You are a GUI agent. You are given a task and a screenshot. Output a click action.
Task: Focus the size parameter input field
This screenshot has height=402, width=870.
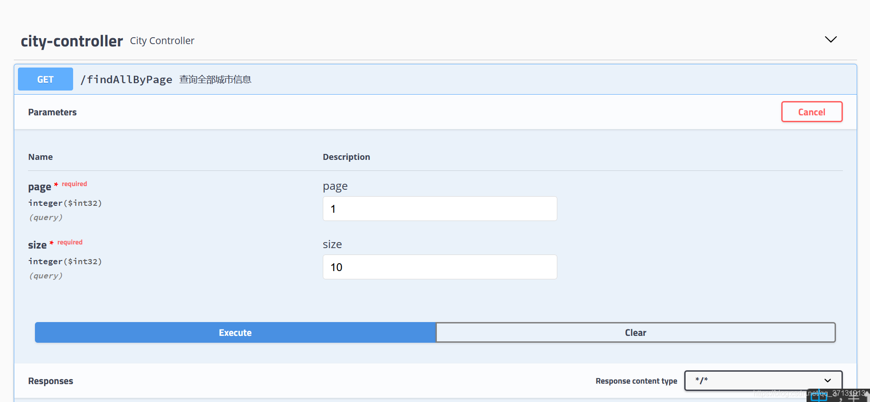(440, 267)
